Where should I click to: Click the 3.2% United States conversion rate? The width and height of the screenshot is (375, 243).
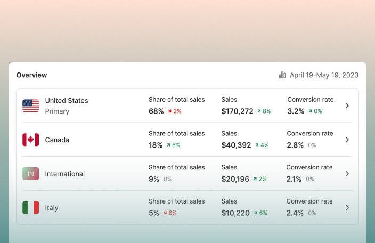coord(296,111)
